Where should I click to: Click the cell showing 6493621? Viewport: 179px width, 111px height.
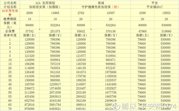point(55,109)
